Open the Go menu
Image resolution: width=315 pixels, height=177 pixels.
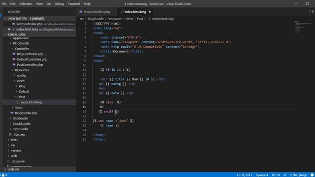[x=49, y=4]
